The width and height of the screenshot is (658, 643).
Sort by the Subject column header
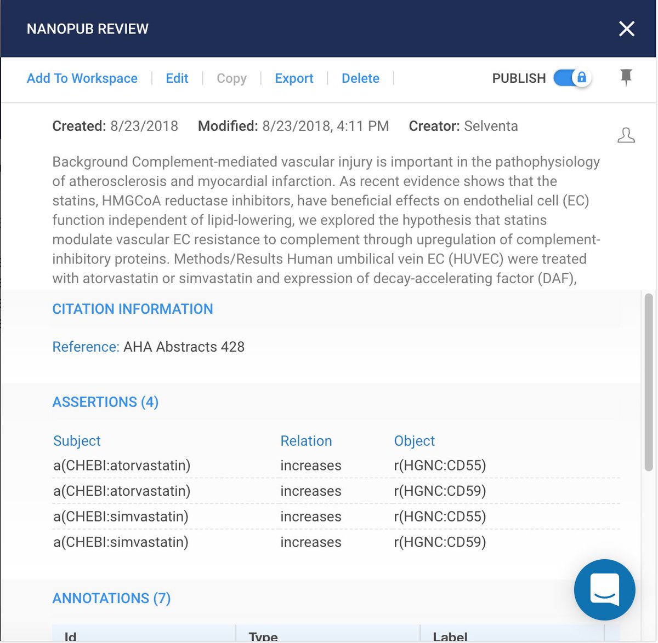coord(77,441)
